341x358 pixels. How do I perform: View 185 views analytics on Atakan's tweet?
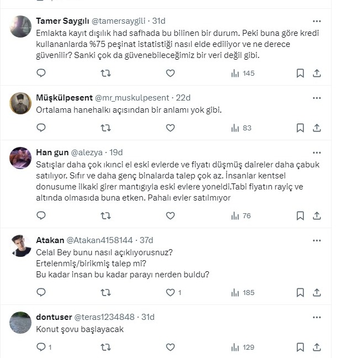243,292
